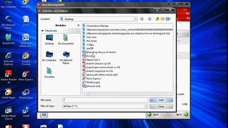Click the forward navigation arrow icon
Screen dimensions: 228x128
[150, 19]
